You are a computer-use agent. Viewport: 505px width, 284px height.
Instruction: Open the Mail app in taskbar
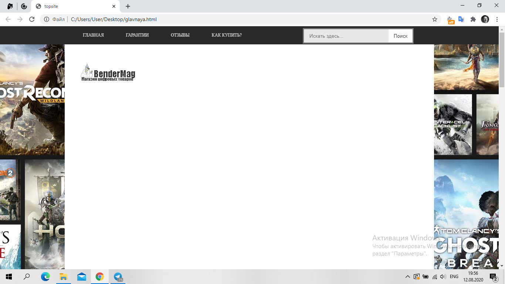tap(82, 277)
